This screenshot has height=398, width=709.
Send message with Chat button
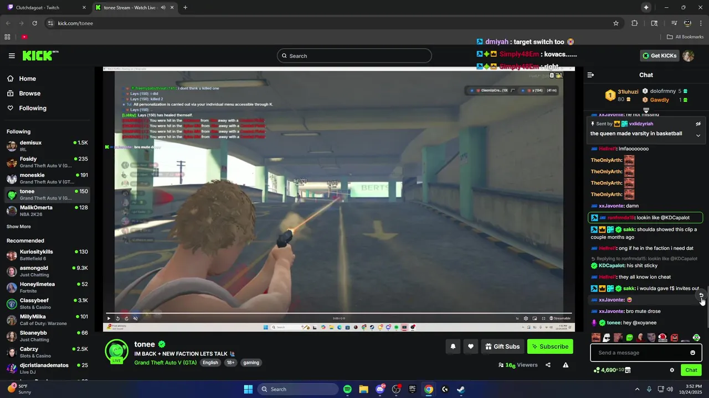(x=691, y=370)
